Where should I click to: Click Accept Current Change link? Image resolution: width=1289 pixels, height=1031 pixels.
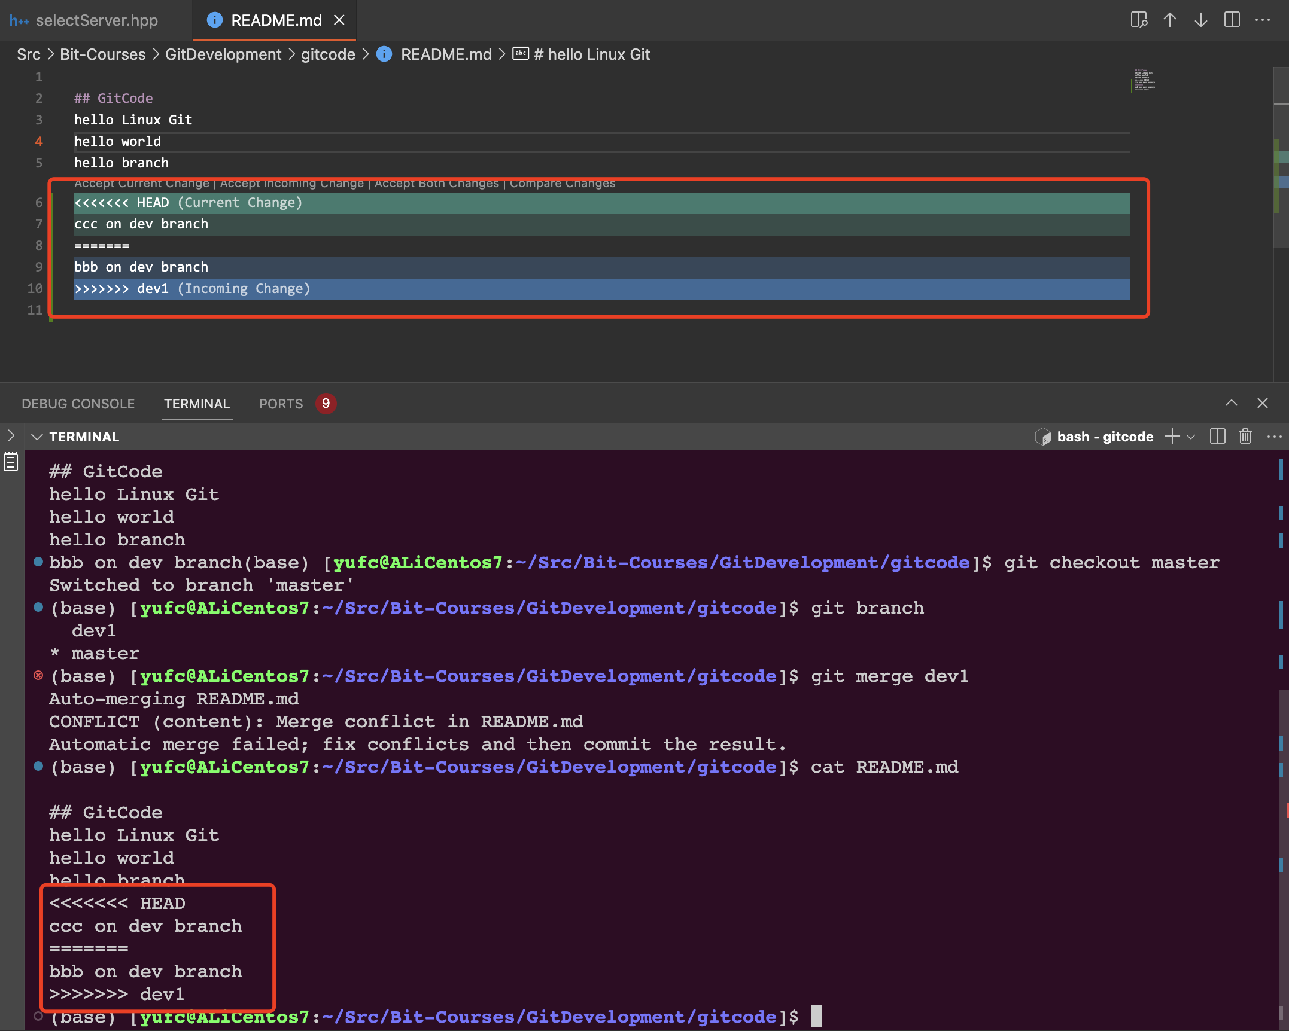142,183
